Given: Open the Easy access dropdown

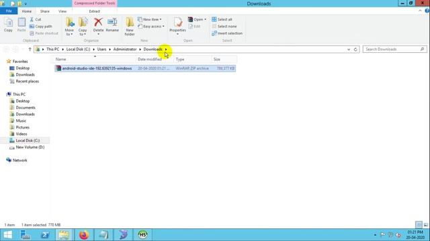Looking at the screenshot, I should [x=151, y=27].
